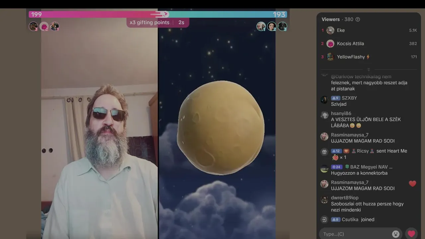Open BAZ Megyei NAV avatar in chat
Screen dimensions: 425x239
click(324, 169)
